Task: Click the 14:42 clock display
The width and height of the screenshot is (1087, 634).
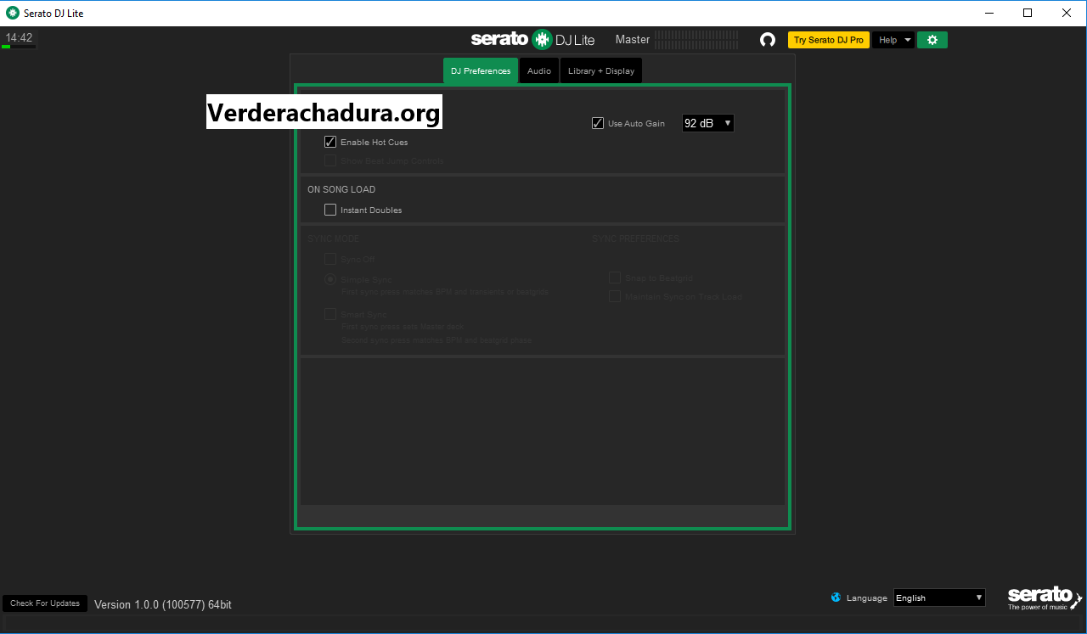Action: pos(19,38)
